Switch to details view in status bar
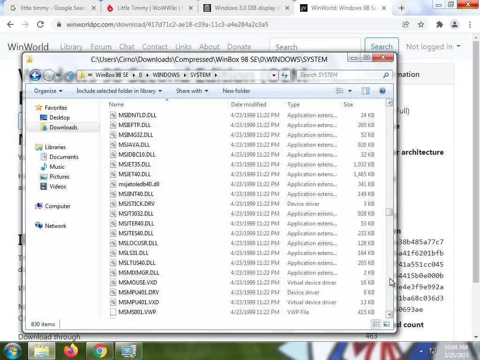Image resolution: width=480 pixels, height=360 pixels. tap(376, 324)
